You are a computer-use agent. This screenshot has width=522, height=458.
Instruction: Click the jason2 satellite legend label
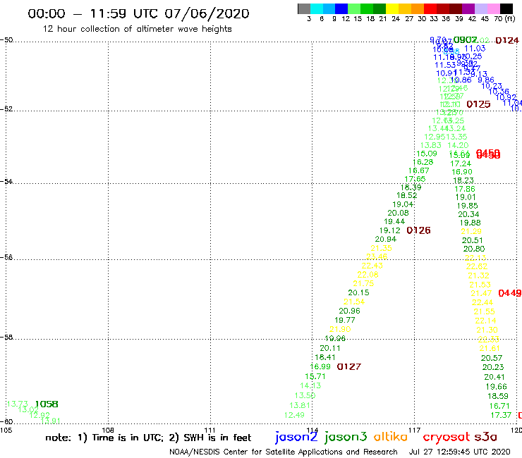[x=296, y=437]
